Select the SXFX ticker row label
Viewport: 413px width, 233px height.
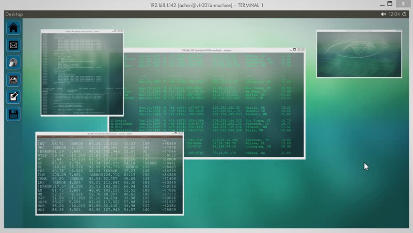tap(42, 202)
